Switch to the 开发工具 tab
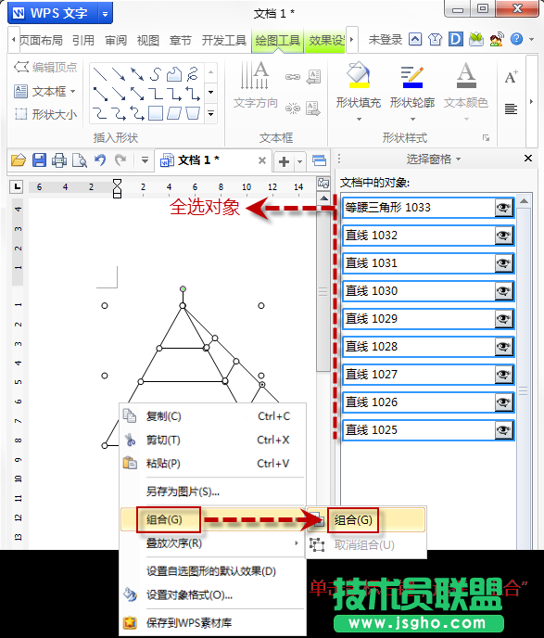This screenshot has width=544, height=638. [x=224, y=40]
